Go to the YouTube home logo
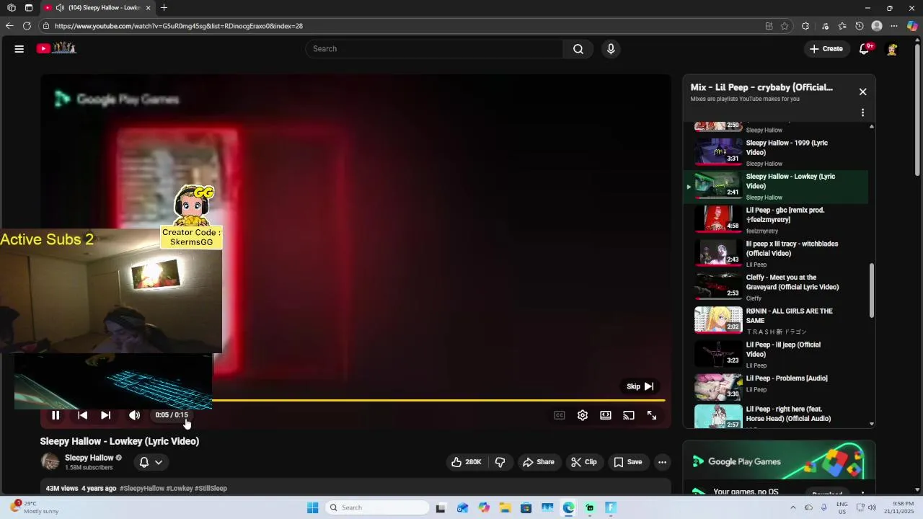923x519 pixels. pos(57,48)
